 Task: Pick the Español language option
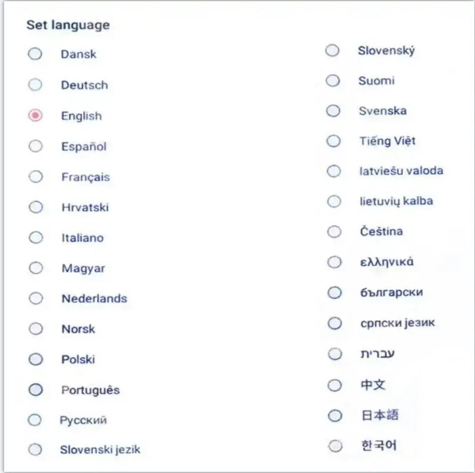[35, 146]
